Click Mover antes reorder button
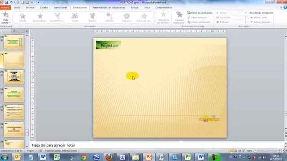Screen dimensions: 287x161 (x=259, y=17)
